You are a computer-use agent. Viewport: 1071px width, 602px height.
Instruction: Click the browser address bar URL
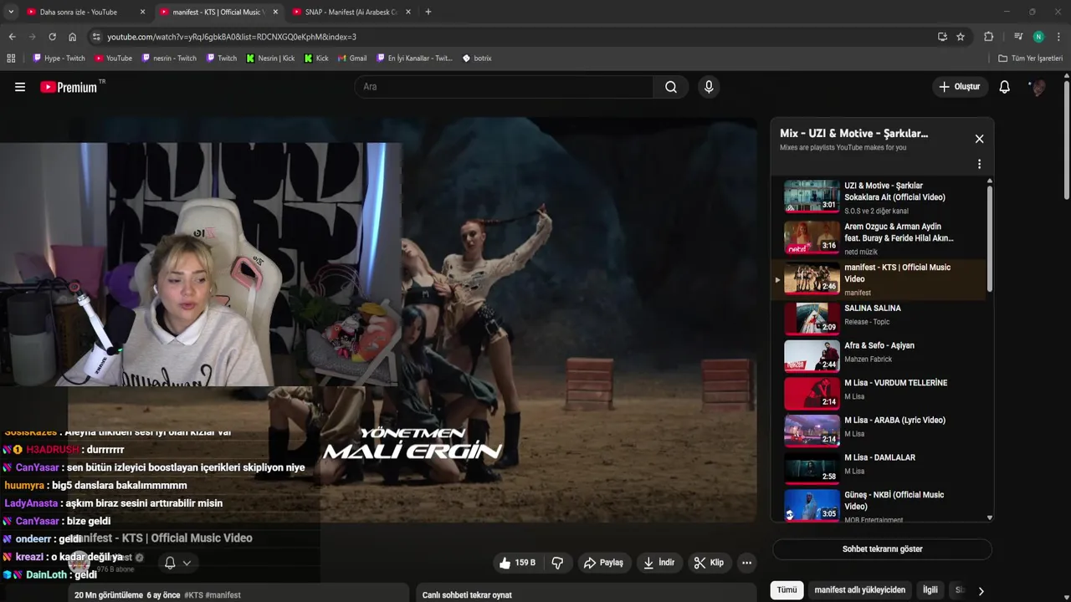[x=231, y=37]
